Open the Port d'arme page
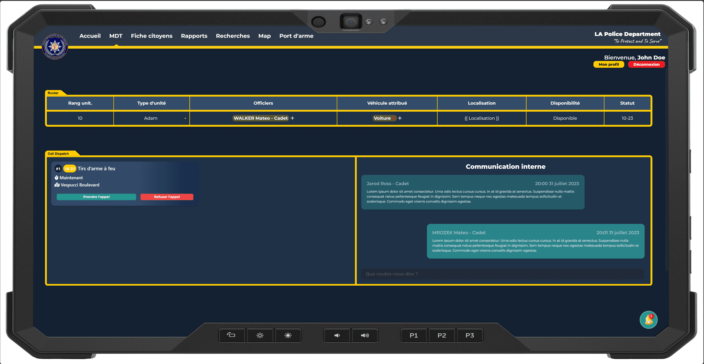Viewport: 704px width, 364px height. coord(296,36)
